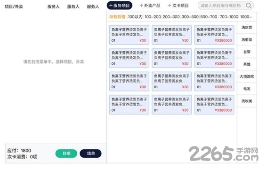The width and height of the screenshot is (259, 169).
Task: Filter items by 100-200 price range
Action: pyautogui.click(x=153, y=16)
